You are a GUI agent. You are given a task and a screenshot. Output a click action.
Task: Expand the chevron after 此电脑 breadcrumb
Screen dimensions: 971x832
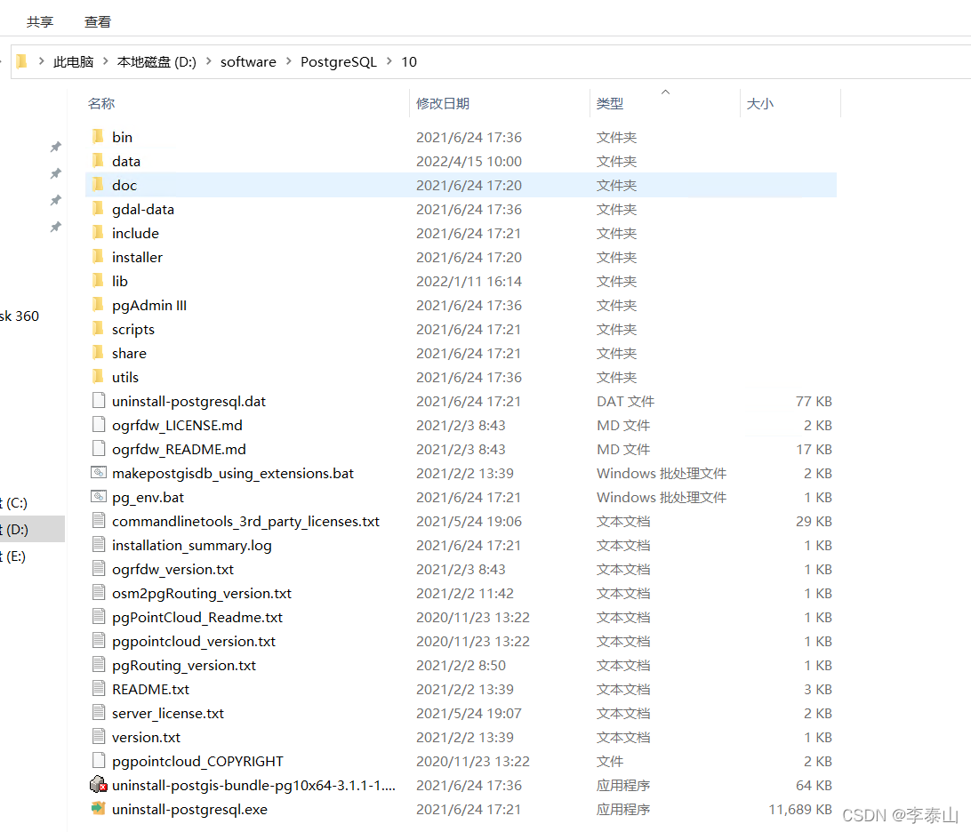click(x=105, y=61)
